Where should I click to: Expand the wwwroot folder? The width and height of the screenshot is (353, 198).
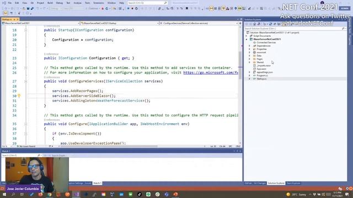coord(249,52)
